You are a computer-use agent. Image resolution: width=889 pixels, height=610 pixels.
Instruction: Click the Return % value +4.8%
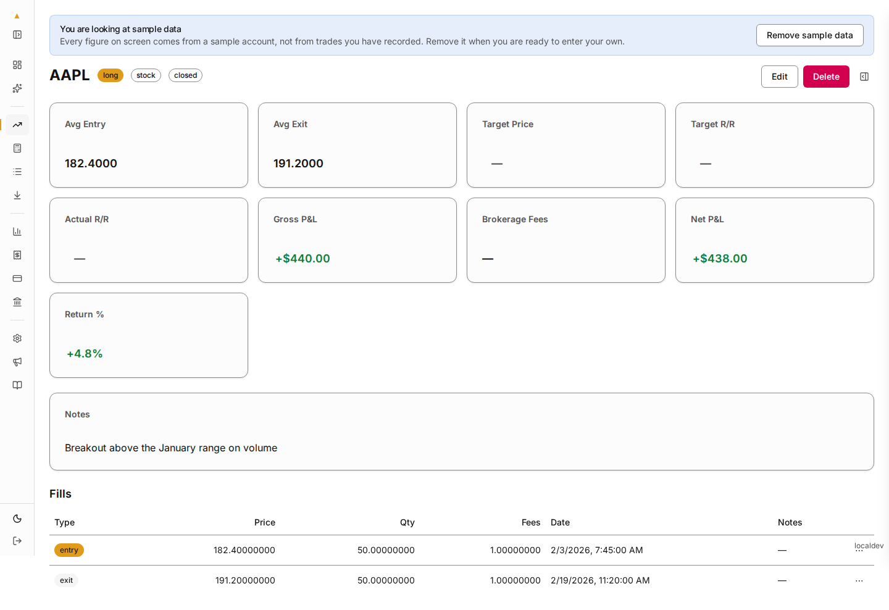[85, 354]
